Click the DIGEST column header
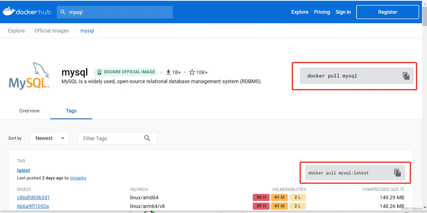427x213 pixels. click(24, 189)
